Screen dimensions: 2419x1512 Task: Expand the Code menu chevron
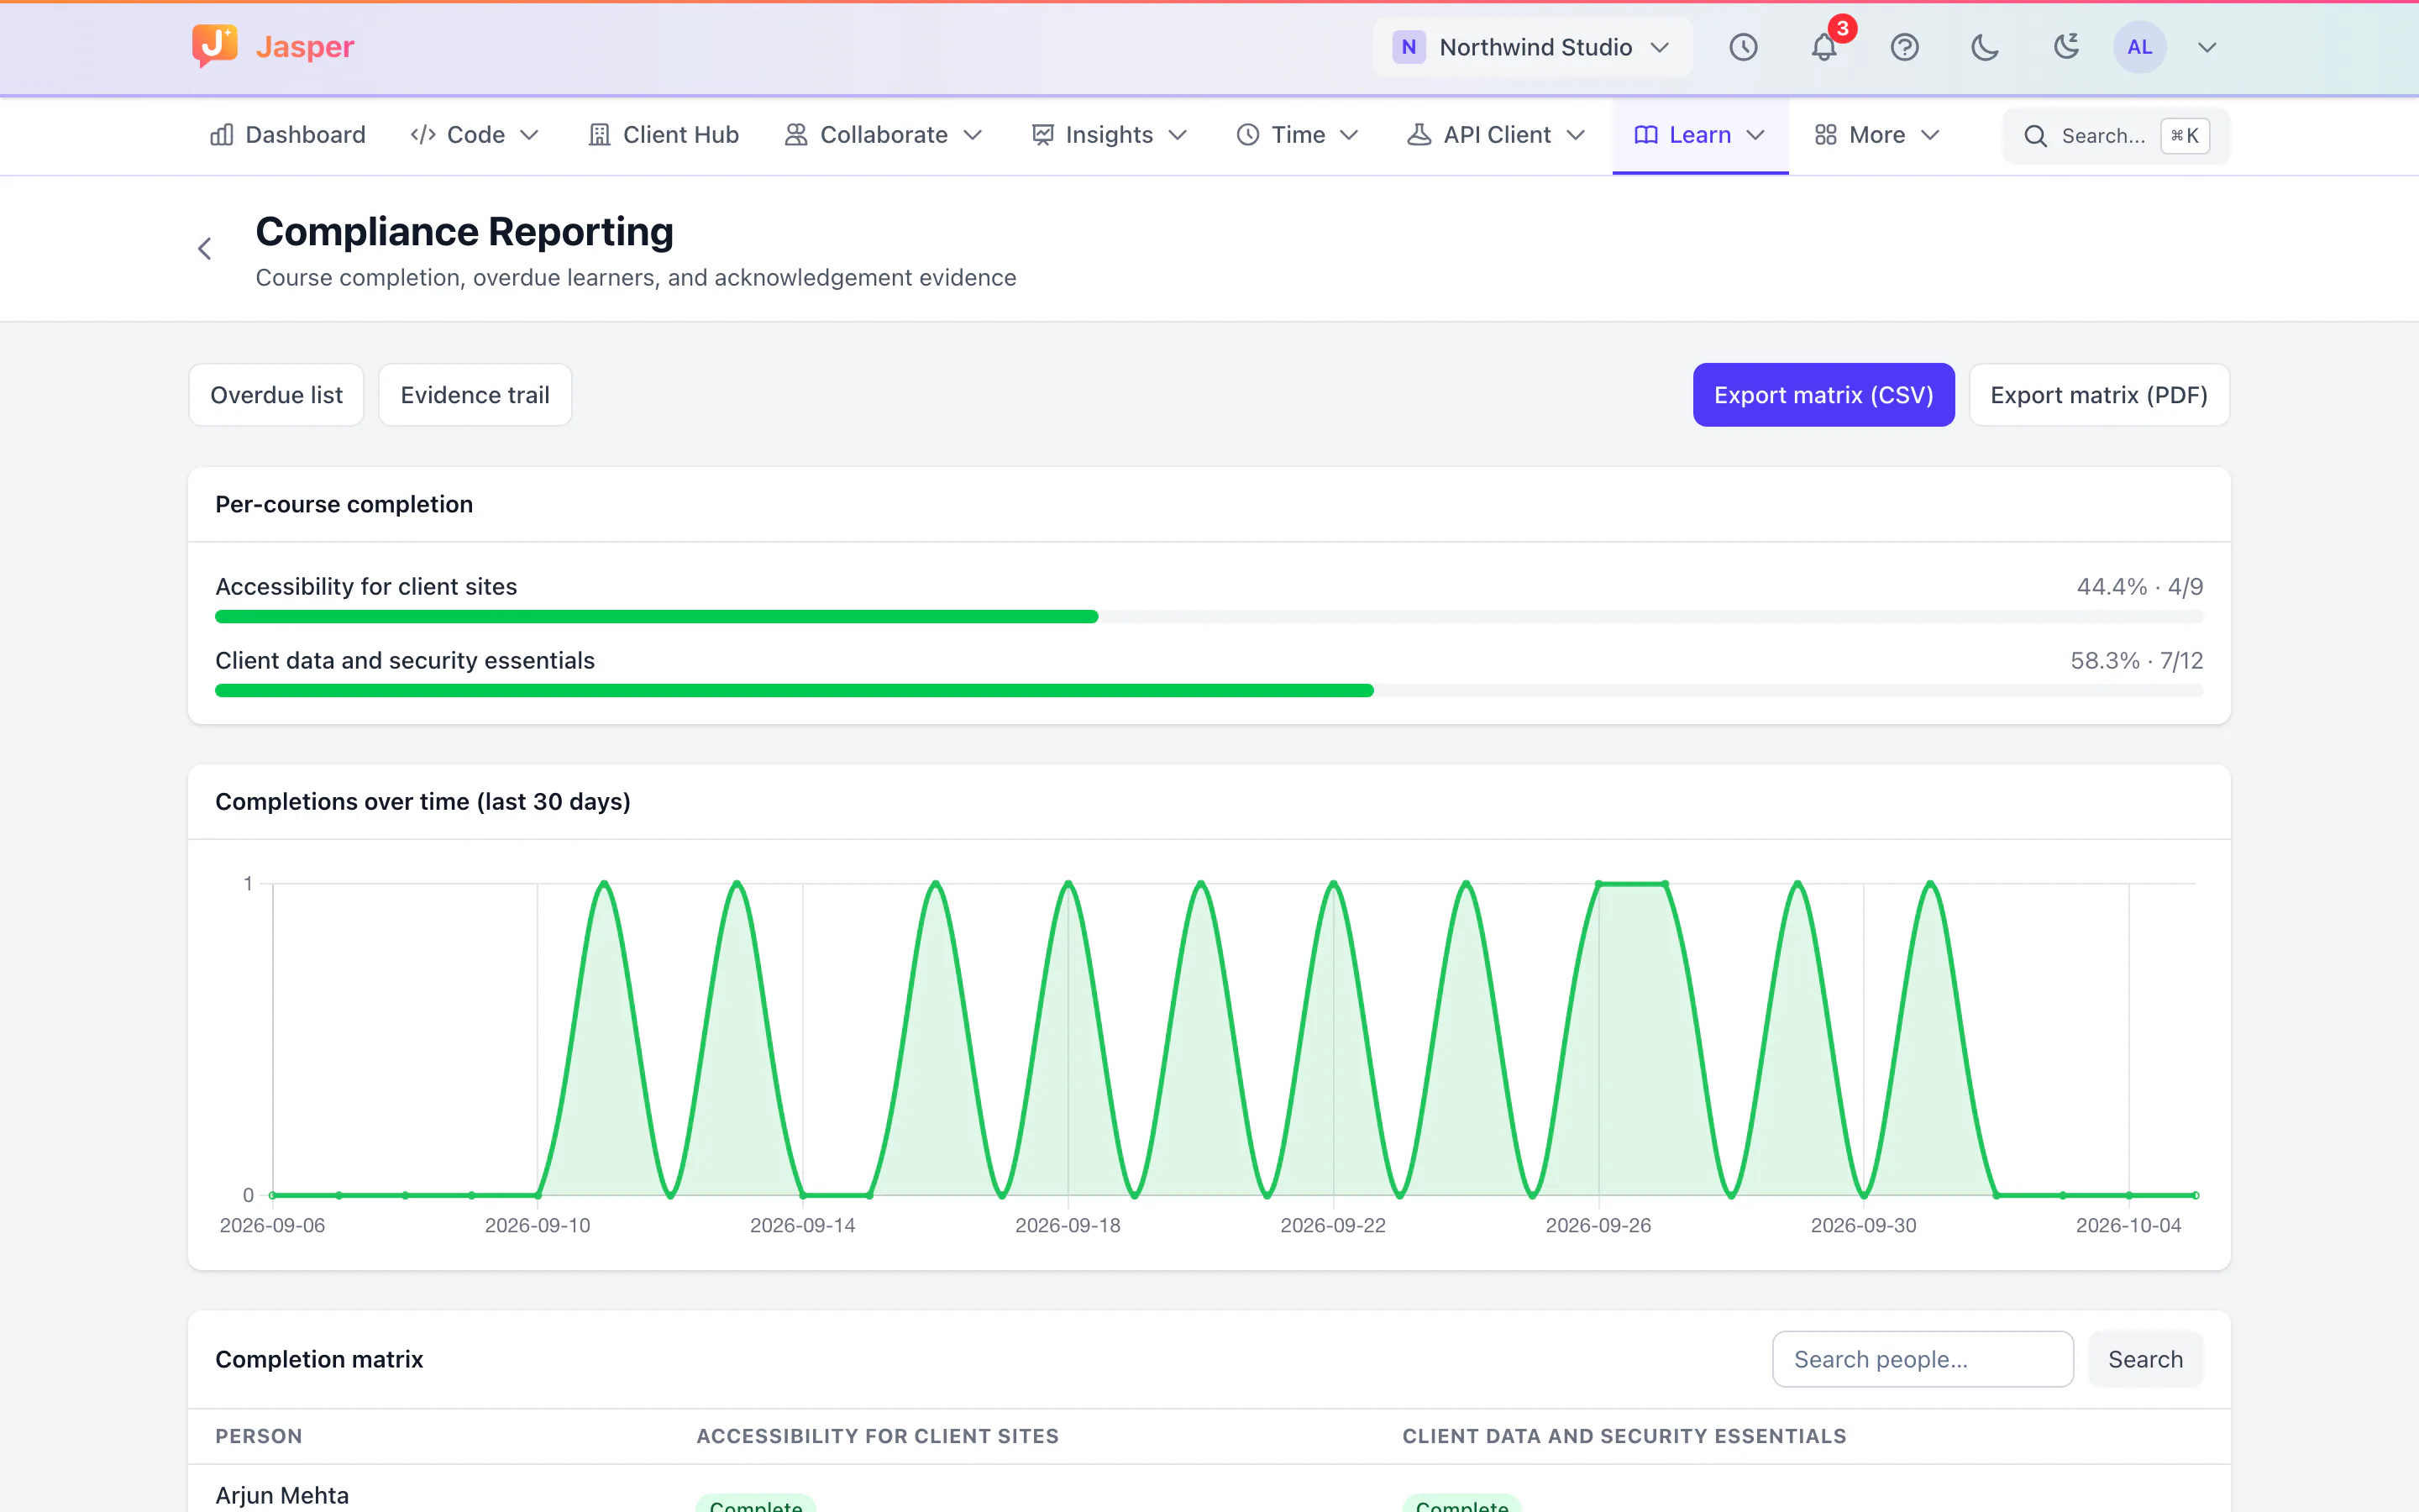pyautogui.click(x=530, y=135)
